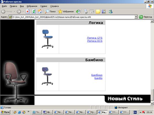The width and height of the screenshot is (154, 115).
Task: Open the Избранное star favorites panel
Action: 66,12
